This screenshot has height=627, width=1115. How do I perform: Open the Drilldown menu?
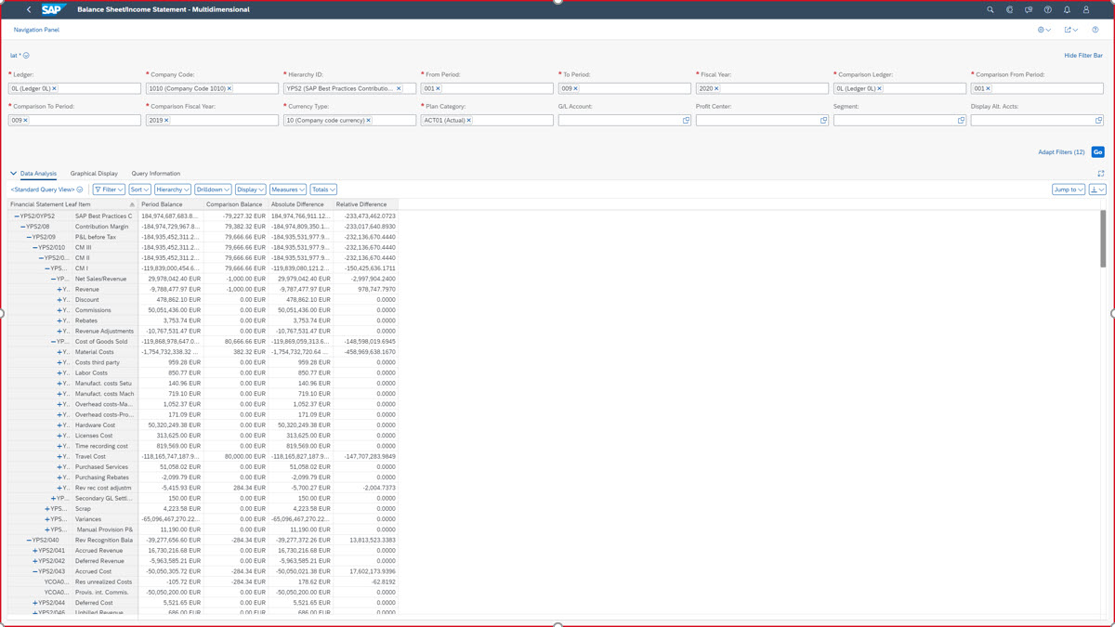(213, 189)
